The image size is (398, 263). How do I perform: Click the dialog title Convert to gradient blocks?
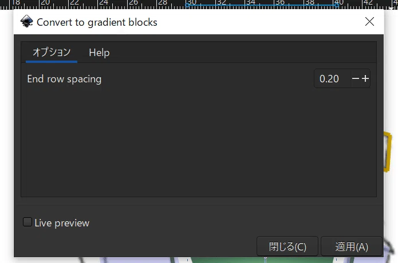coord(97,22)
